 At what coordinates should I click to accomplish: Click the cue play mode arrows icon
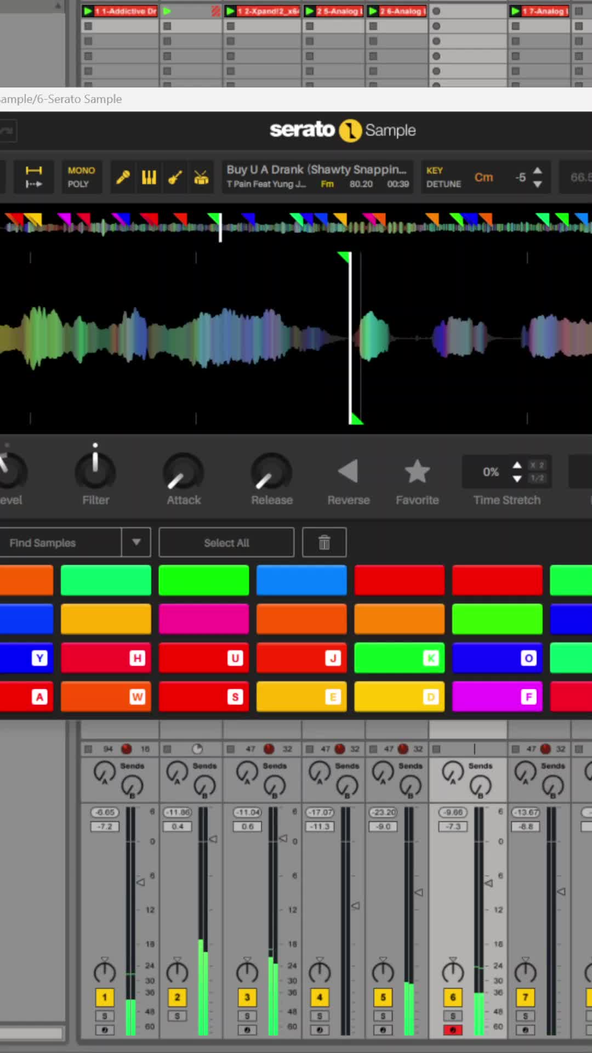click(x=34, y=177)
